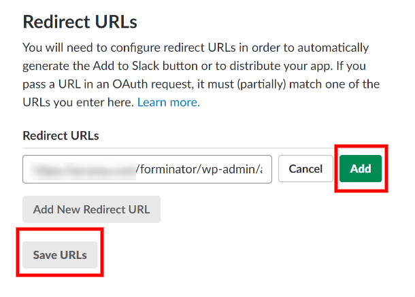Cancel the redirect URL entry

tap(305, 169)
